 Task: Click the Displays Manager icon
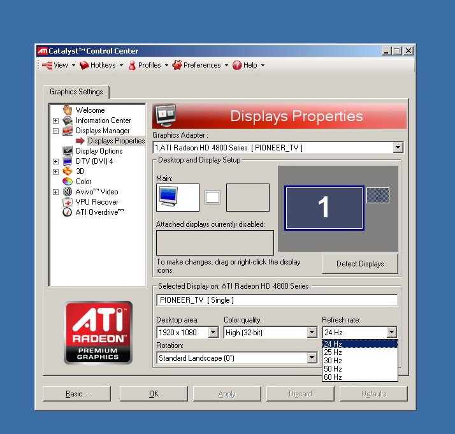[x=68, y=131]
